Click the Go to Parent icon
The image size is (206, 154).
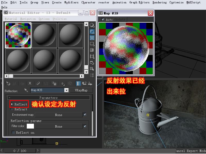(x=84, y=83)
